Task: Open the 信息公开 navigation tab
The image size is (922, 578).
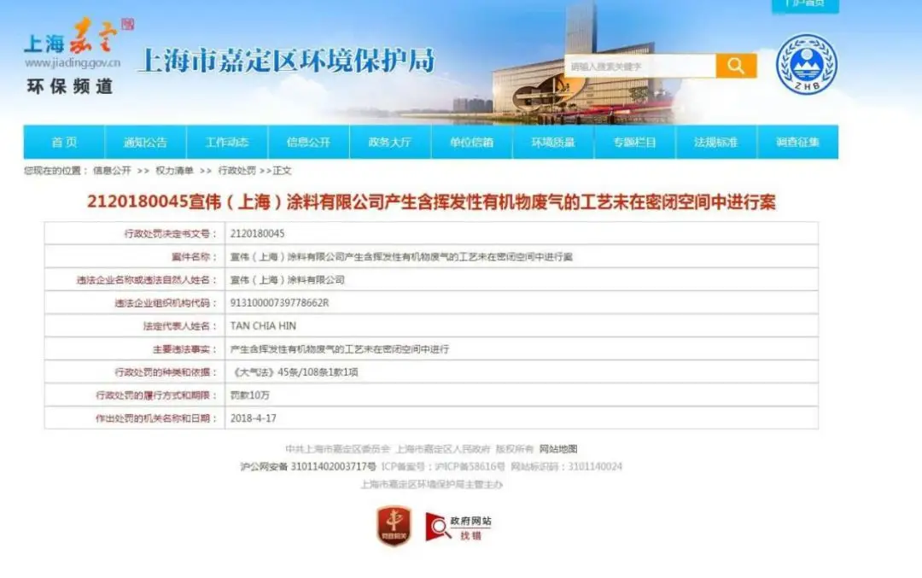Action: click(309, 143)
